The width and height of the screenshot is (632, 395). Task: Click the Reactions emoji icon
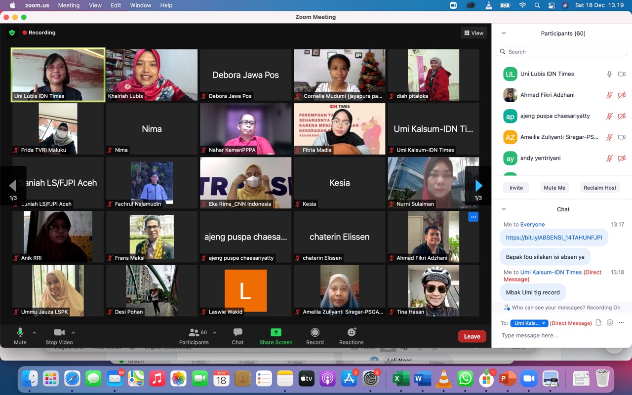pos(351,333)
